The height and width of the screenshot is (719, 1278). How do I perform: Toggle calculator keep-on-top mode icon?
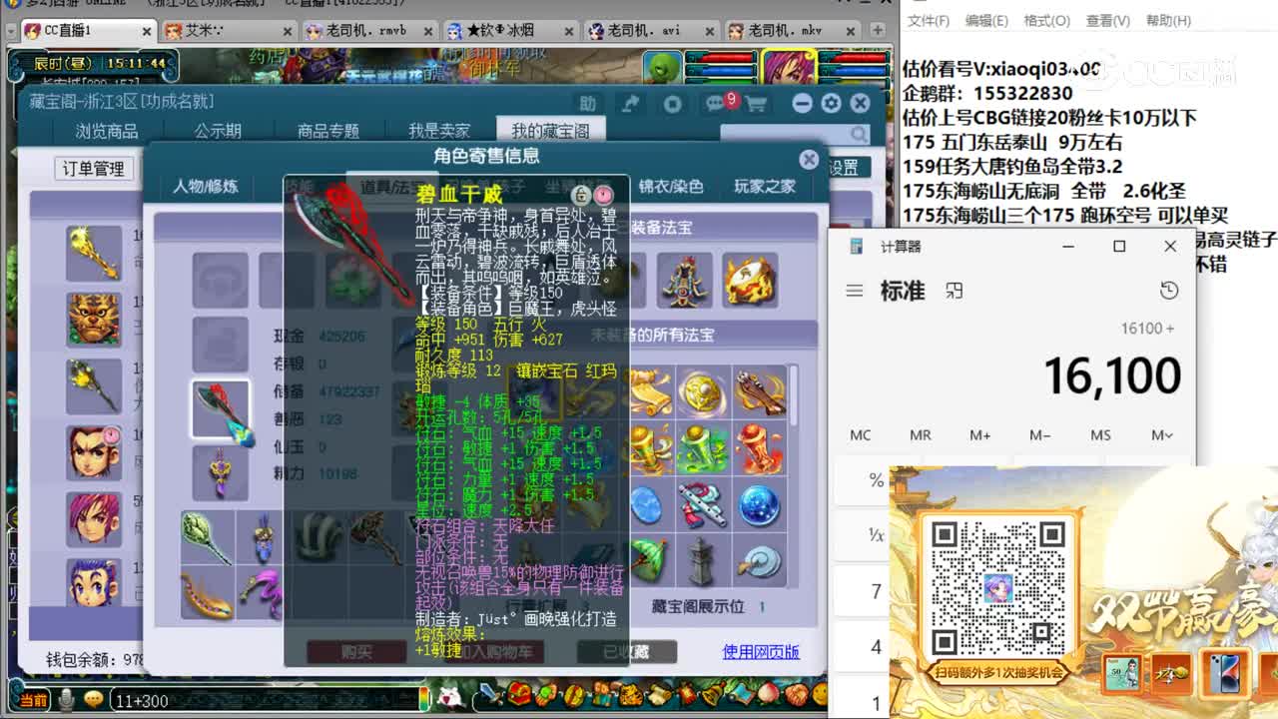pyautogui.click(x=955, y=291)
